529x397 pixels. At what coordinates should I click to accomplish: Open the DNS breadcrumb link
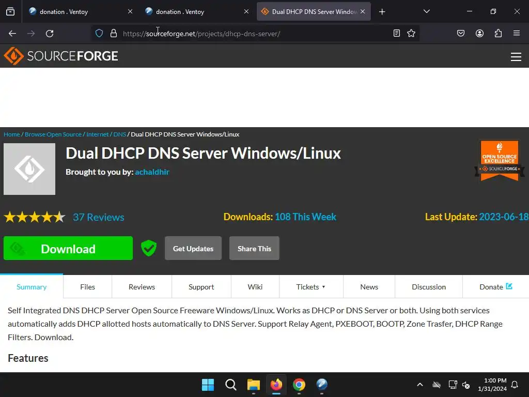coord(119,134)
